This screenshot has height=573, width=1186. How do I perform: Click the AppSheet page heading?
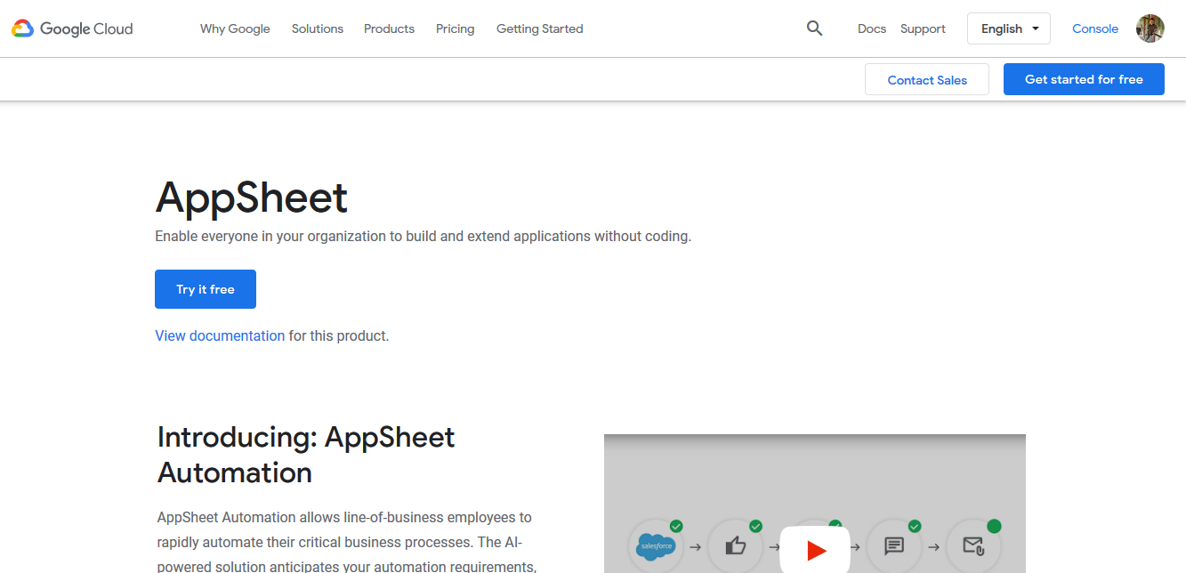point(252,197)
